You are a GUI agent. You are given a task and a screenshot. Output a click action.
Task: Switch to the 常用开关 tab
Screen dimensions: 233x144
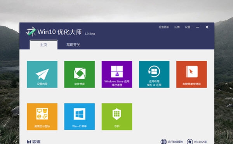pos(73,45)
